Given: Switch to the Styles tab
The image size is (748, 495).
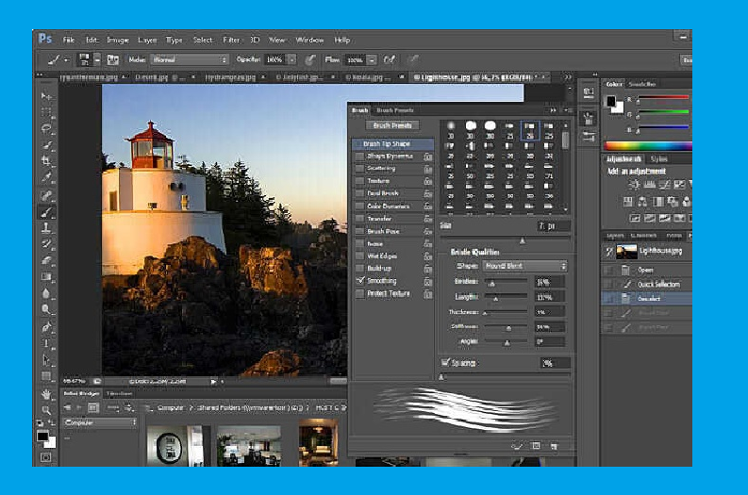Looking at the screenshot, I should point(658,158).
